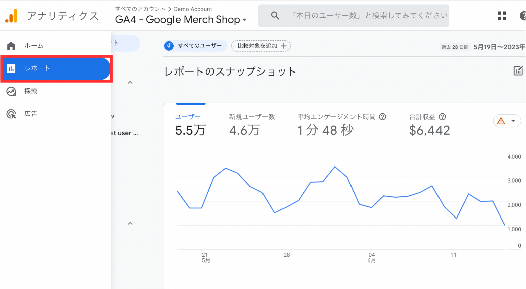Viewport: 526px width, 289px height.
Task: Select the ユーザー metric tab
Action: click(x=190, y=125)
